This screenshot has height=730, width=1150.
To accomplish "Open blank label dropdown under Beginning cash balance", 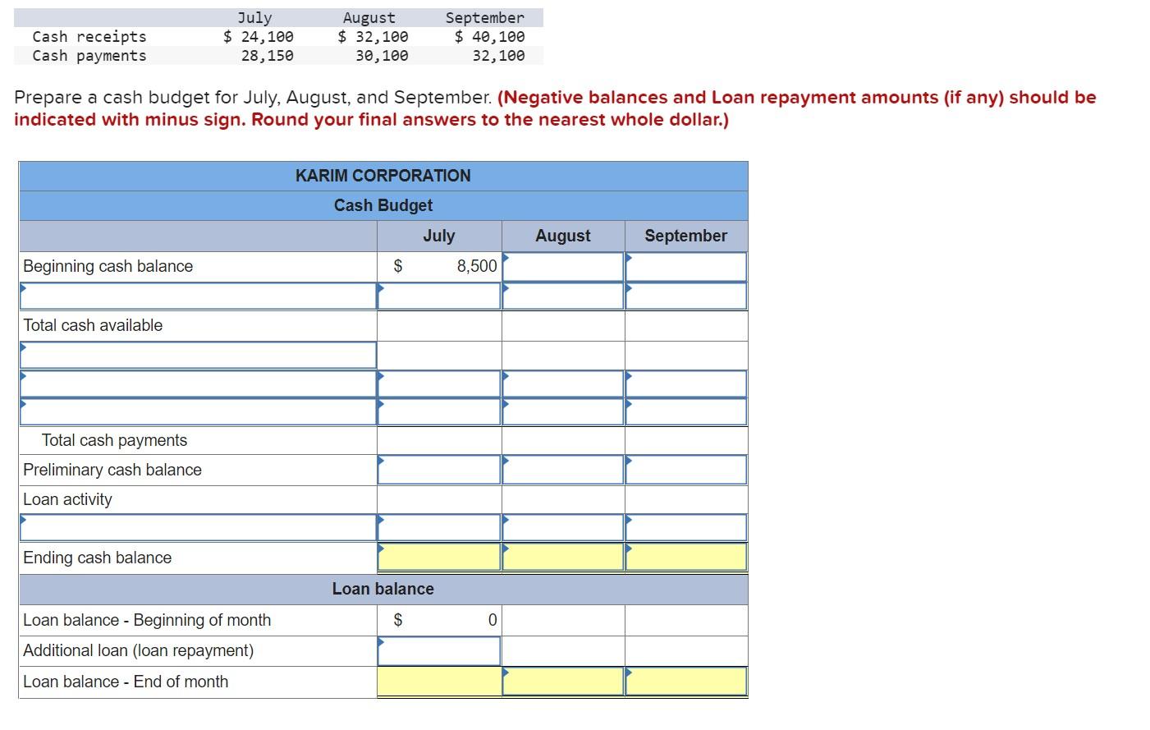I will [x=198, y=296].
